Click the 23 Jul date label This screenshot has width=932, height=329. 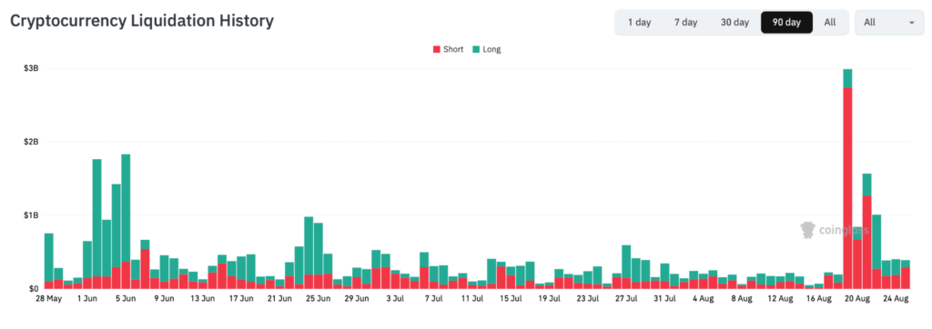[588, 299]
